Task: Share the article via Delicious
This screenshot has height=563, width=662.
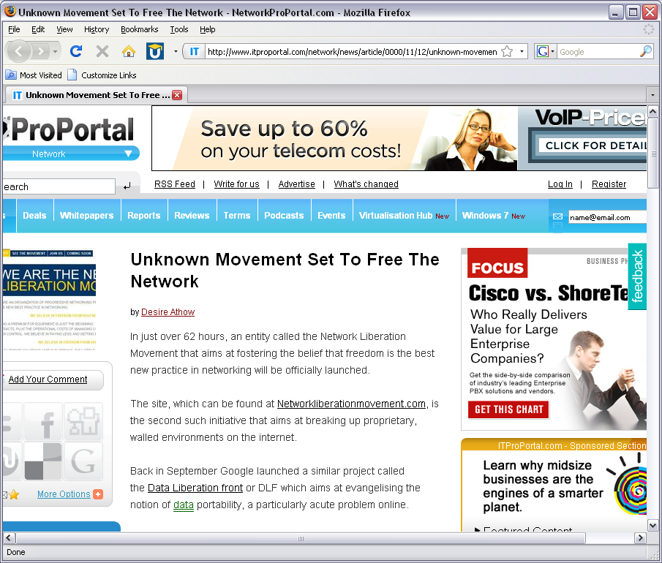Action: [x=43, y=460]
